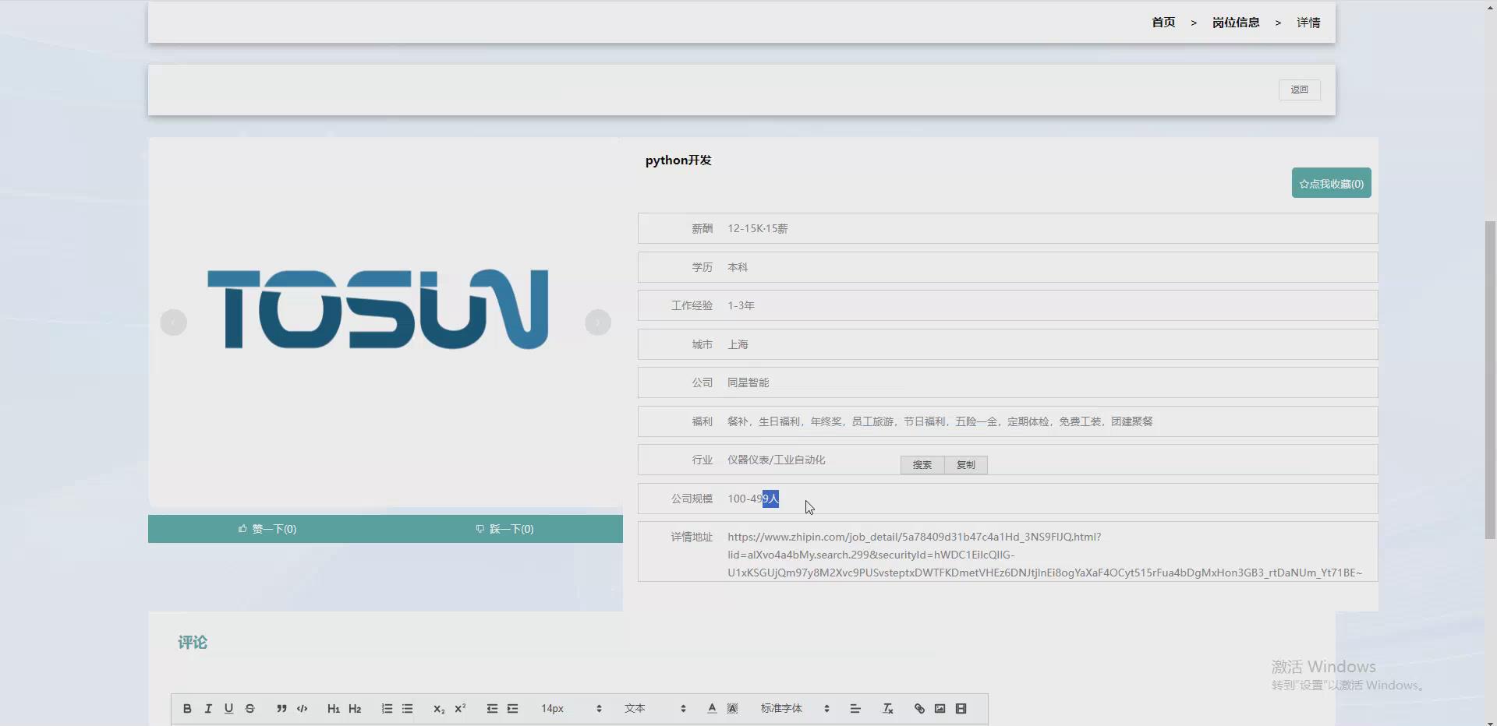Apply strikethrough in the comment editor
This screenshot has height=726, width=1497.
tap(249, 709)
